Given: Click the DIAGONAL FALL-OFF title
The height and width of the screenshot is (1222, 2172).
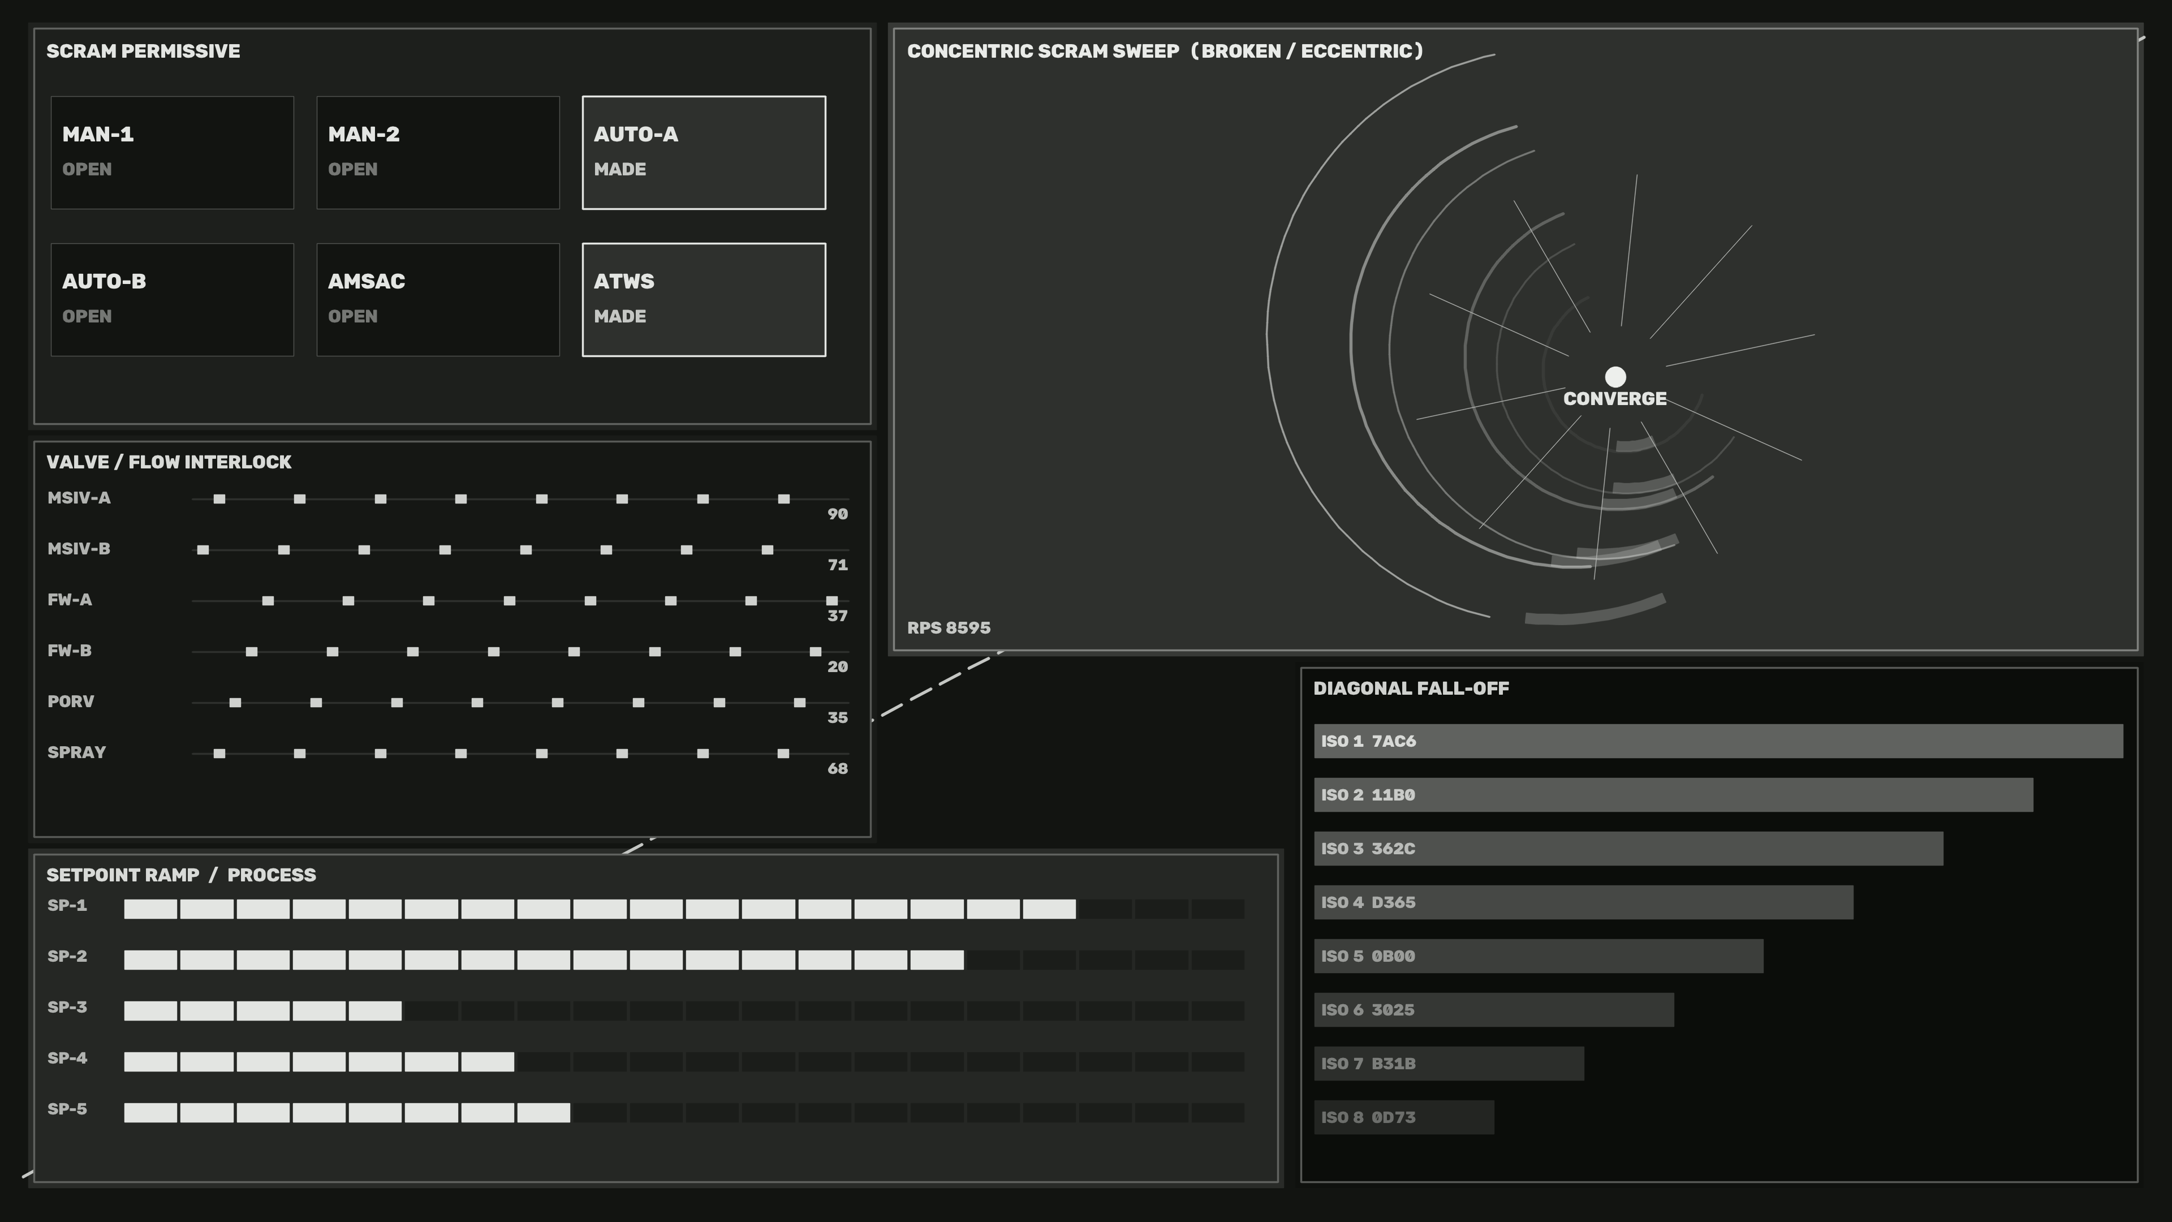Looking at the screenshot, I should click(x=1411, y=688).
